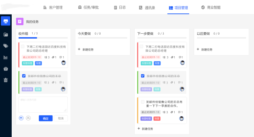Screen dimensions: 254x137
Task: Click 今天要做 progress bar
Action: (102, 38)
